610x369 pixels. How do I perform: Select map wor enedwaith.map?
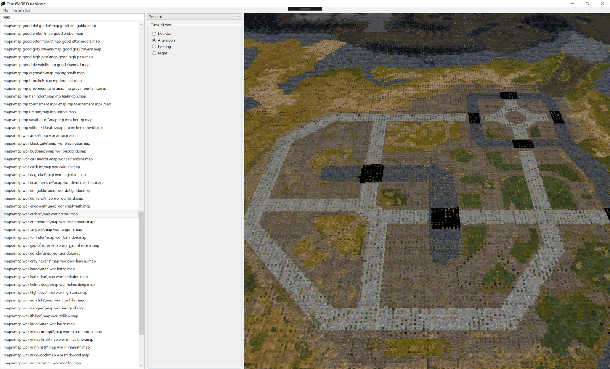(69, 206)
